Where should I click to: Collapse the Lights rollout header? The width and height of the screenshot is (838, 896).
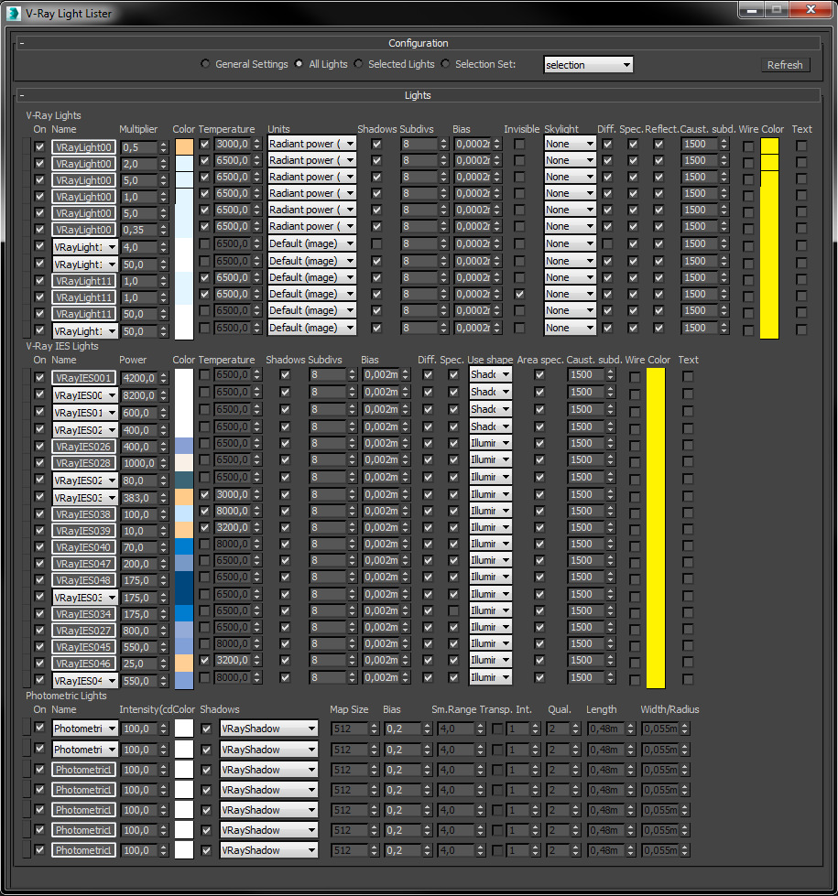tap(419, 95)
